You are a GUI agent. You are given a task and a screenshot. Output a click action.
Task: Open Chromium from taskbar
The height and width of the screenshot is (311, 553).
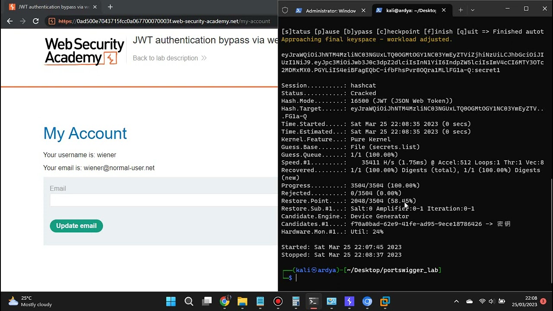click(367, 301)
